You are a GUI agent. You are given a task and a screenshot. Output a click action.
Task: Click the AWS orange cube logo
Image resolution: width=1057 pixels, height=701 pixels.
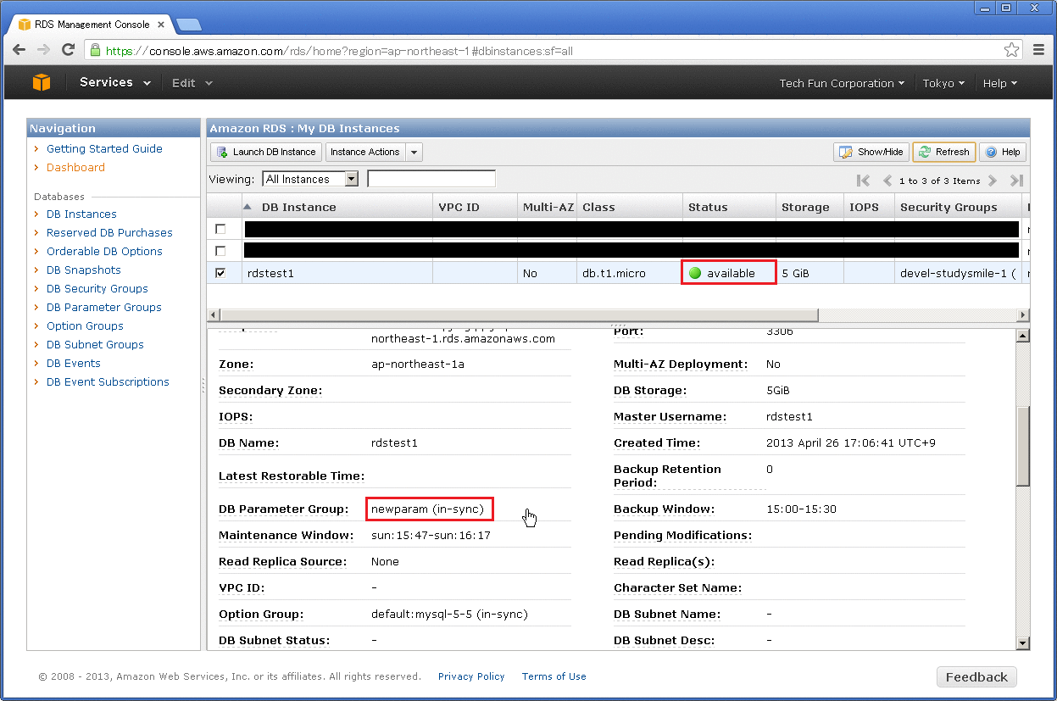pos(42,82)
